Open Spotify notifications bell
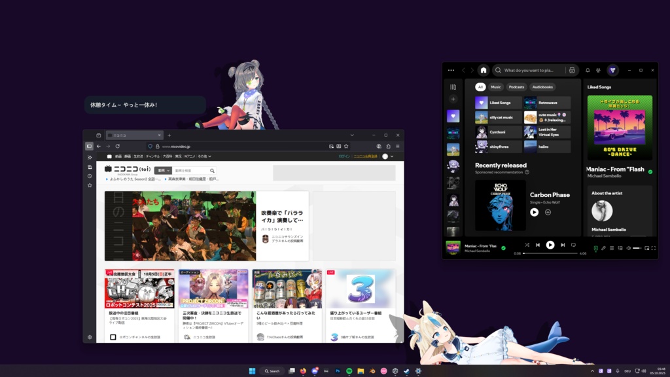Viewport: 670px width, 377px height. tap(588, 70)
